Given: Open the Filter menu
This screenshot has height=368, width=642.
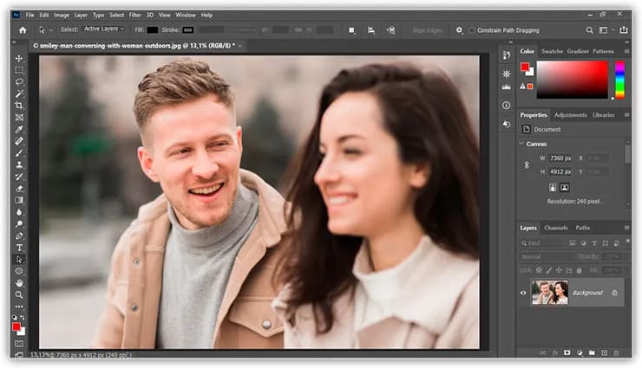Looking at the screenshot, I should point(135,15).
